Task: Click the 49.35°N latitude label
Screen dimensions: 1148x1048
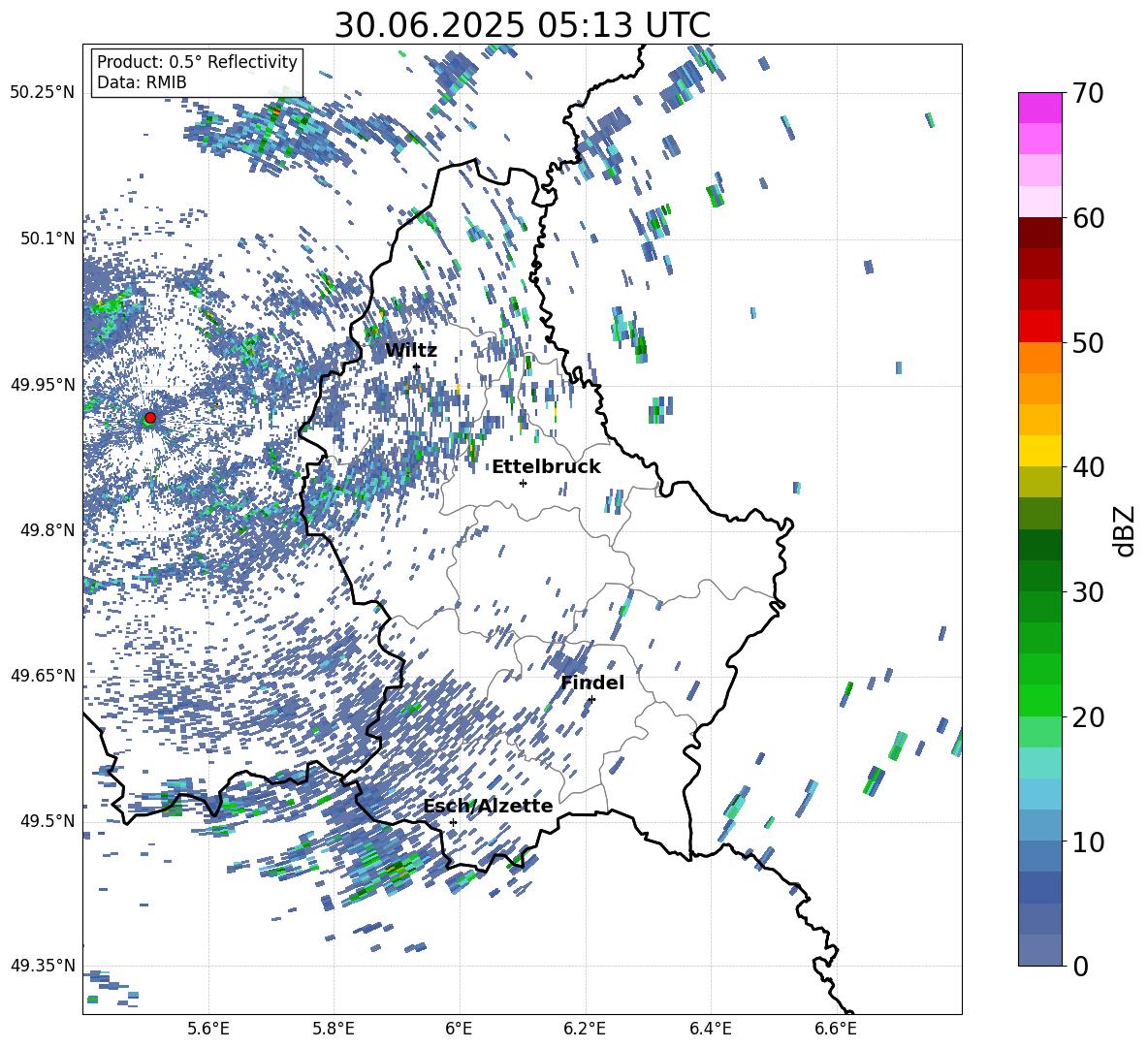Action: [x=43, y=966]
